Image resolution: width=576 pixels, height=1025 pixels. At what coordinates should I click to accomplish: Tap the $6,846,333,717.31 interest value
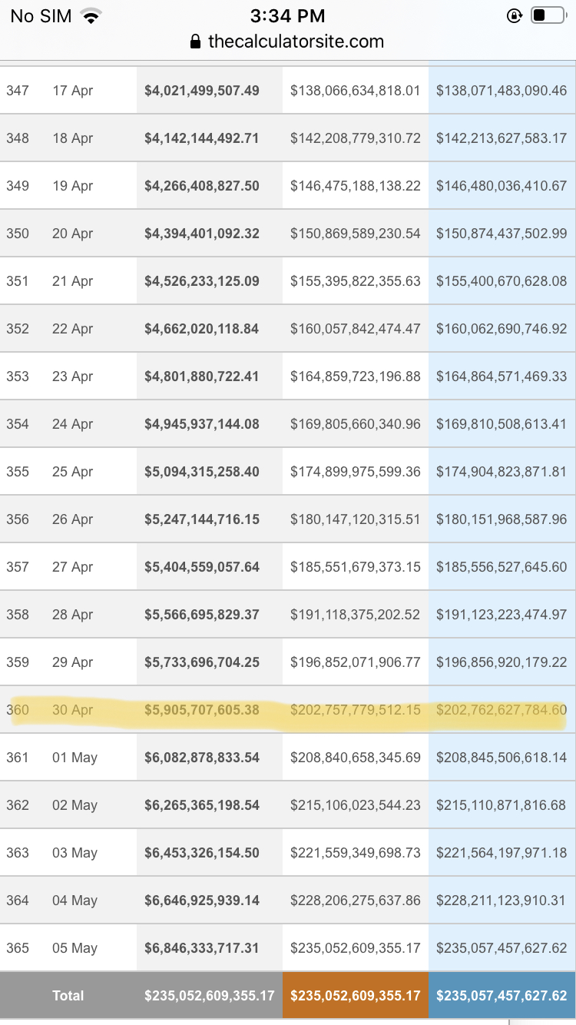pos(202,948)
